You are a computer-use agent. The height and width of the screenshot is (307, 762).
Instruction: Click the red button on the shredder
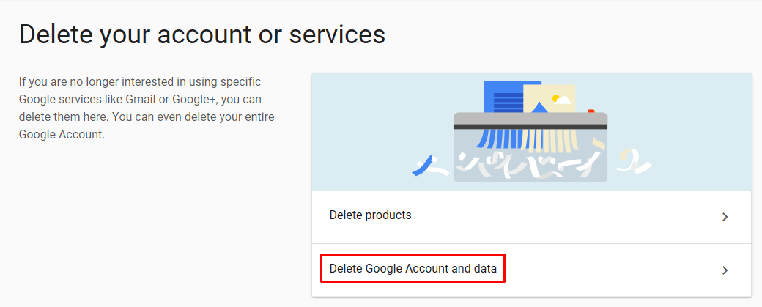click(x=591, y=111)
